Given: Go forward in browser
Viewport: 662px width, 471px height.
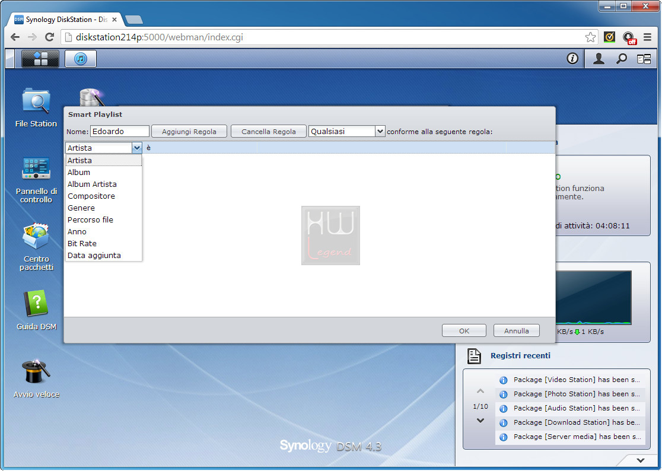Looking at the screenshot, I should pyautogui.click(x=32, y=37).
